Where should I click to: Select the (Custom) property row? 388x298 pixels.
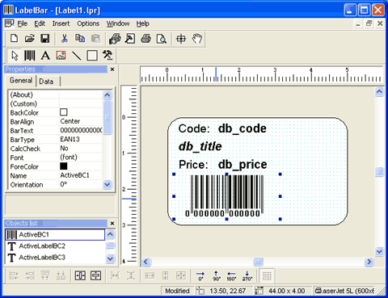[56, 103]
